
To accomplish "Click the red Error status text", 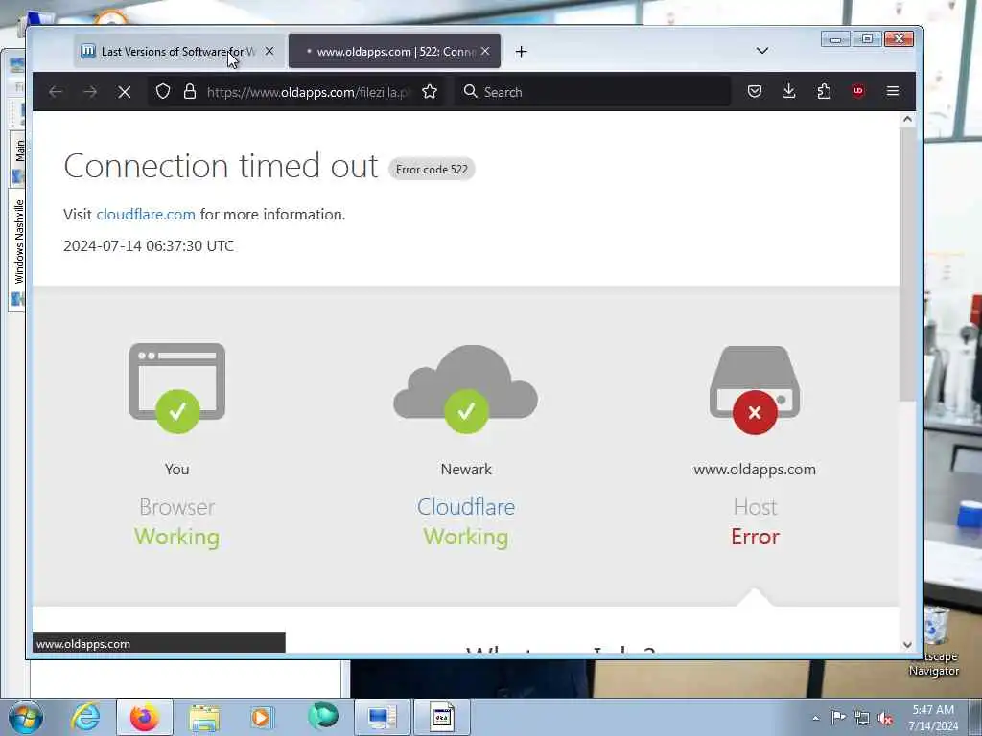I will 755,537.
